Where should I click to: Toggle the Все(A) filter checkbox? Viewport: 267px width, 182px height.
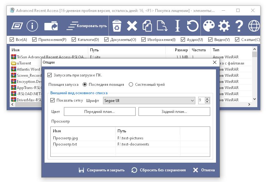12,40
